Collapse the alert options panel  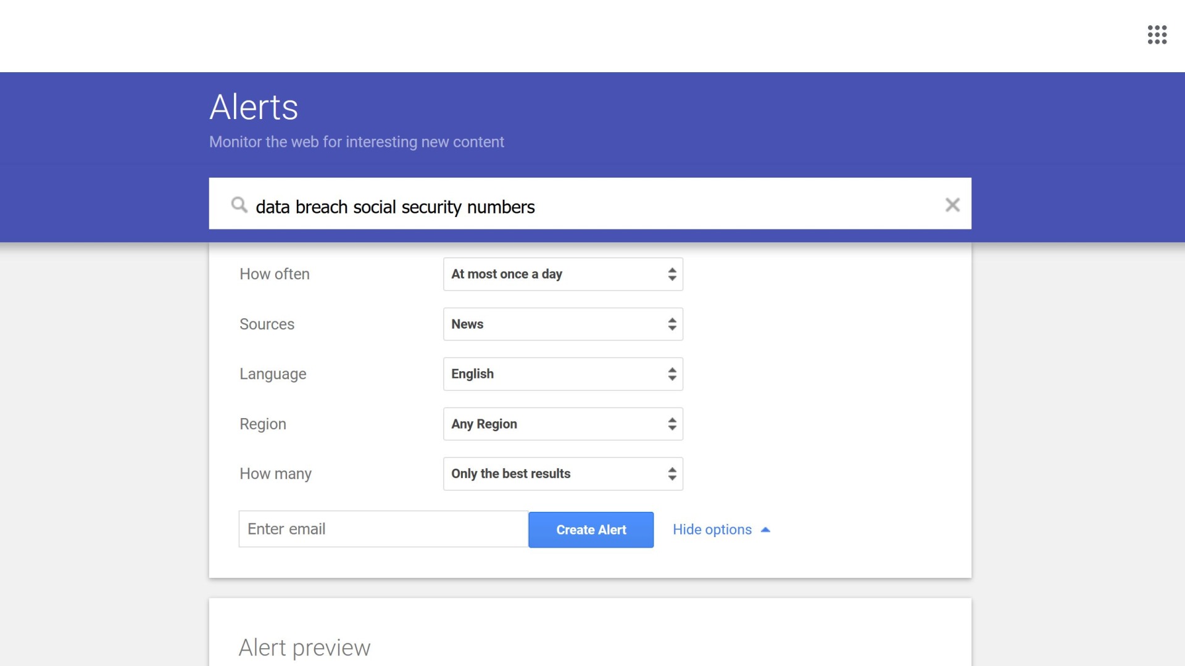(720, 529)
